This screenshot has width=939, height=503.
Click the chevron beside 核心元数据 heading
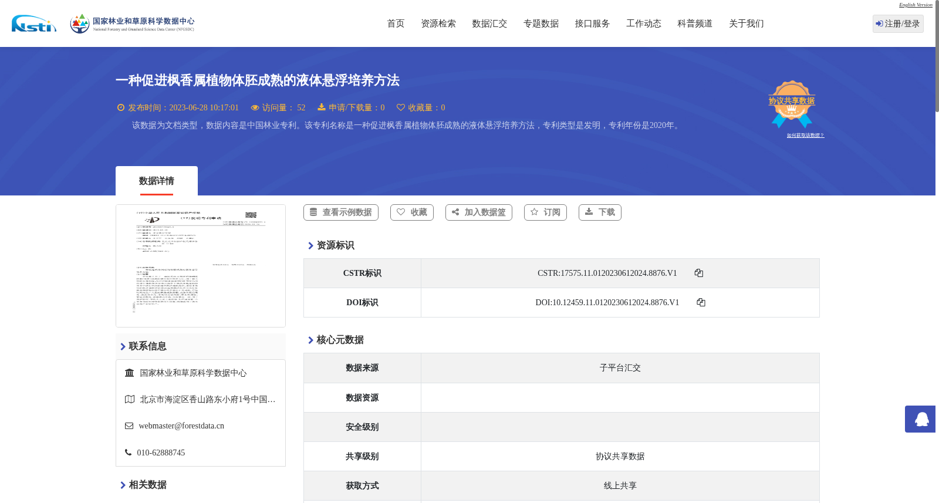(310, 340)
